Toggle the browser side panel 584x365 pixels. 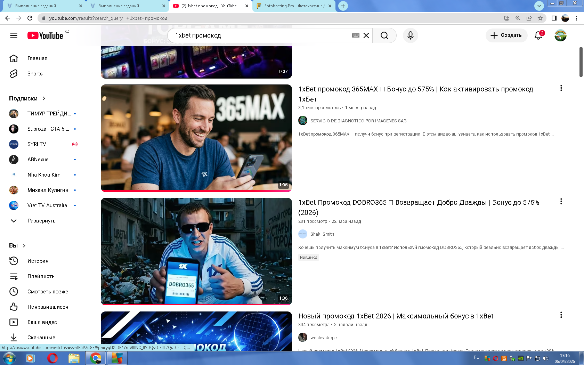(554, 18)
